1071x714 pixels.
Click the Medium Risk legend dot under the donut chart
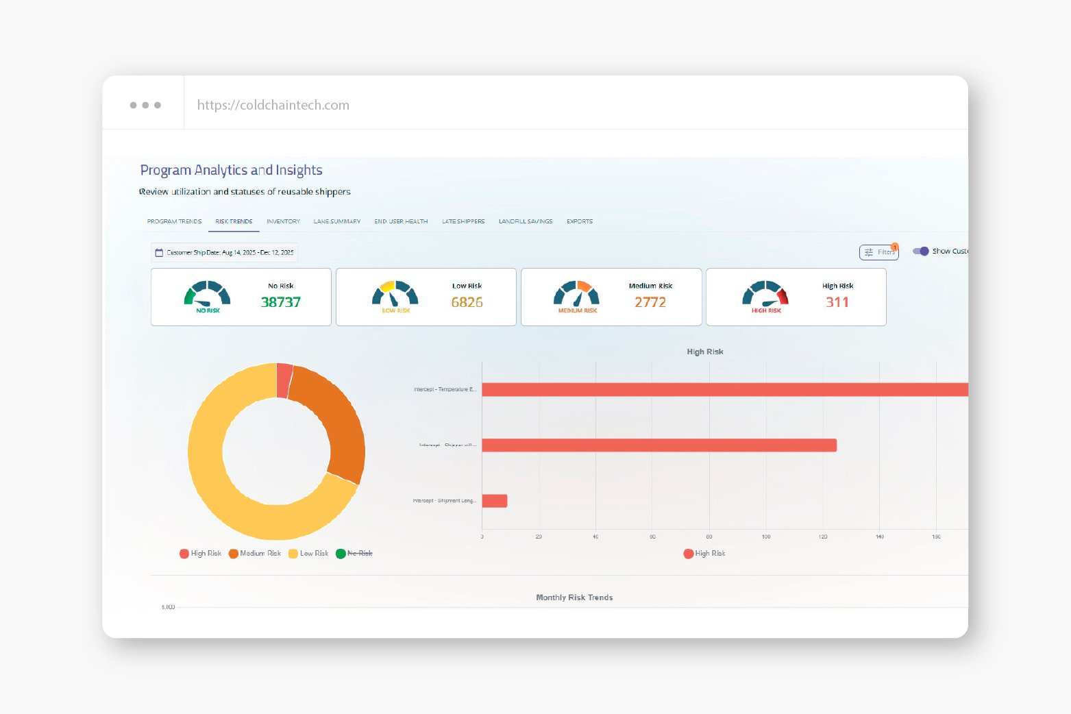pos(232,553)
